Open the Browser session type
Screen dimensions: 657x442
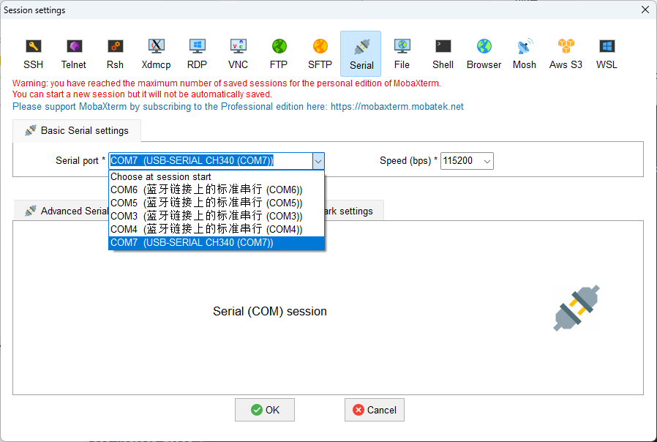484,53
